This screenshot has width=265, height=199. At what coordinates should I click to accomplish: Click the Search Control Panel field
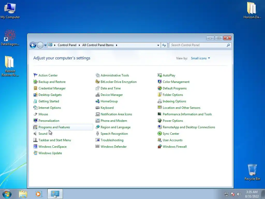click(x=200, y=45)
